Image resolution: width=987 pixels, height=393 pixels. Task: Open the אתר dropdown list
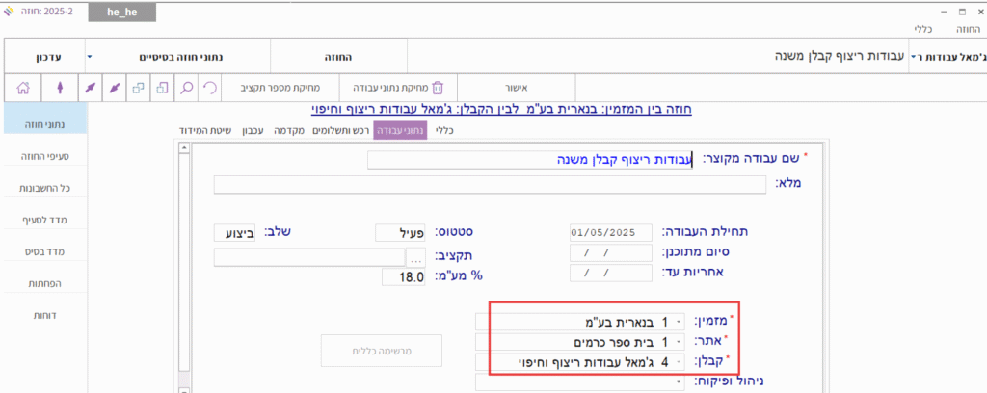coord(679,341)
